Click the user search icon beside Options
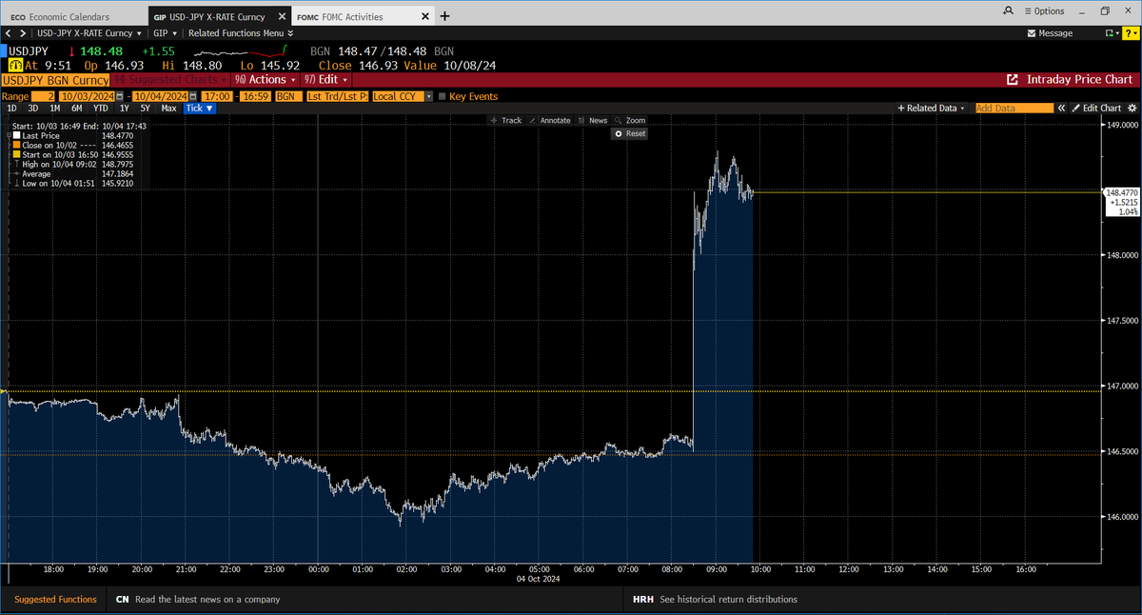 pyautogui.click(x=1009, y=10)
